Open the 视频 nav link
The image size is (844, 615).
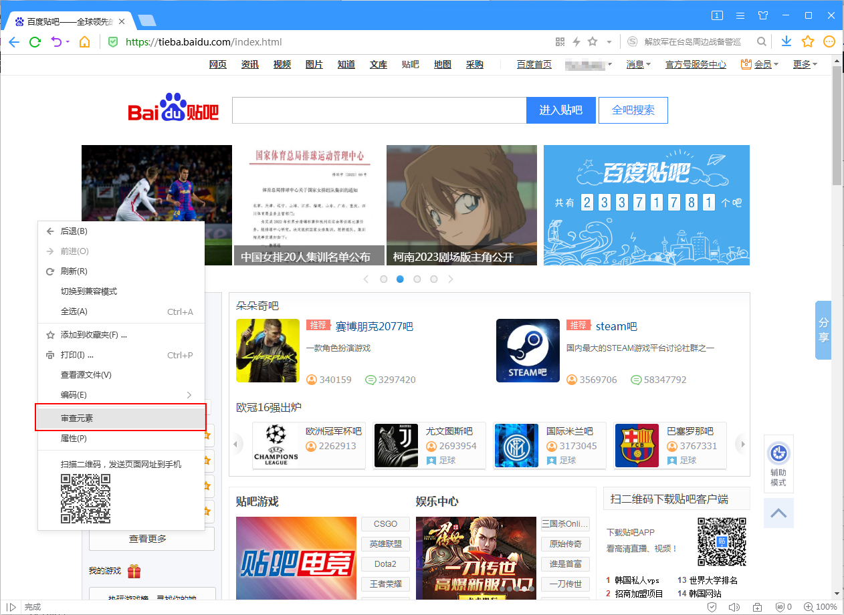(x=282, y=64)
